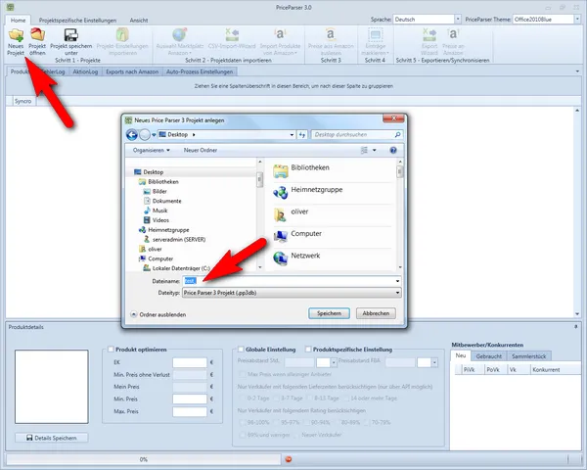Image resolution: width=587 pixels, height=470 pixels.
Task: Open the Preisabstand Std. unit dropdown
Action: tap(334, 362)
